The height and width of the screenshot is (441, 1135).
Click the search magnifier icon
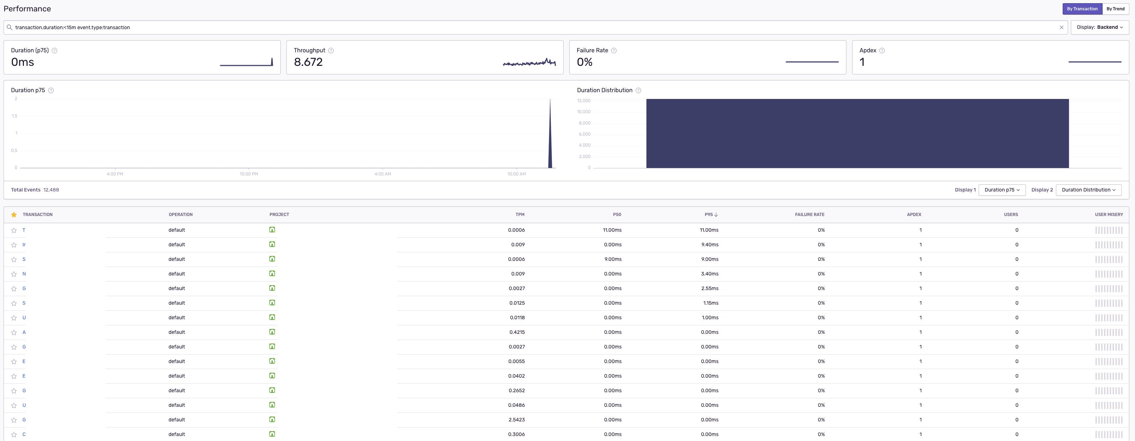[x=9, y=27]
